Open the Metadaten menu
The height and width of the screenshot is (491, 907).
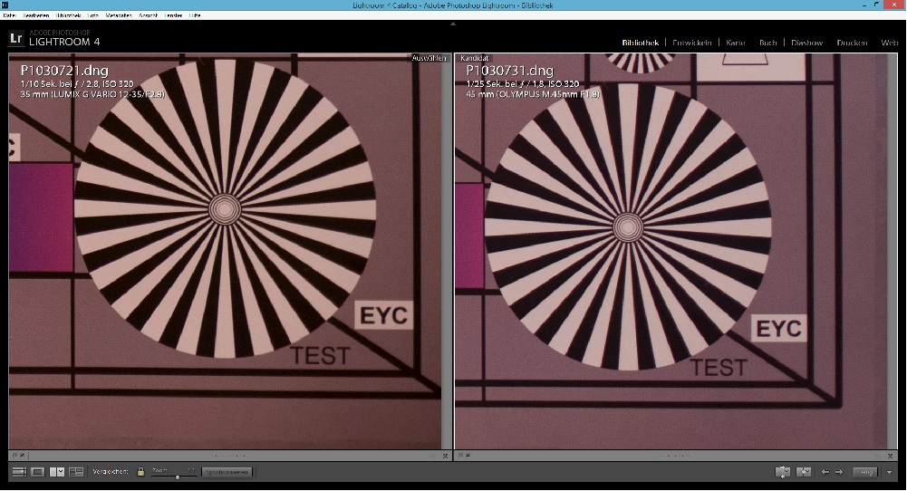point(119,15)
